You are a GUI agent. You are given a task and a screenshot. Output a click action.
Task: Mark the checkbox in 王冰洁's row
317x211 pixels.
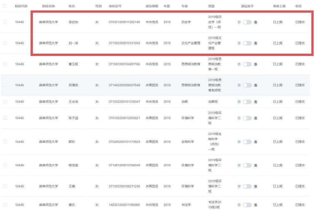[5, 102]
